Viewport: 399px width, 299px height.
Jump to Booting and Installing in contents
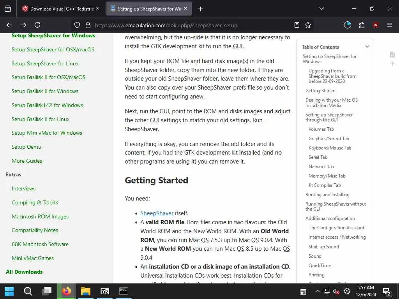coord(327,195)
